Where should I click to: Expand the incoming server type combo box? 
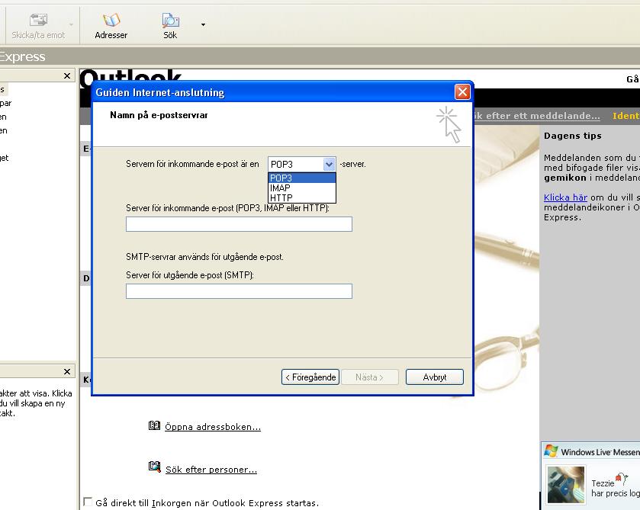329,164
